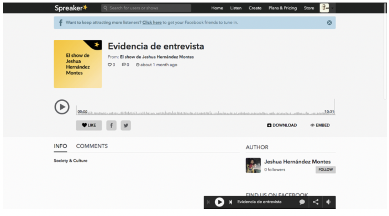Open the Plans & Pricing menu item
This screenshot has height=216, width=389.
[283, 8]
